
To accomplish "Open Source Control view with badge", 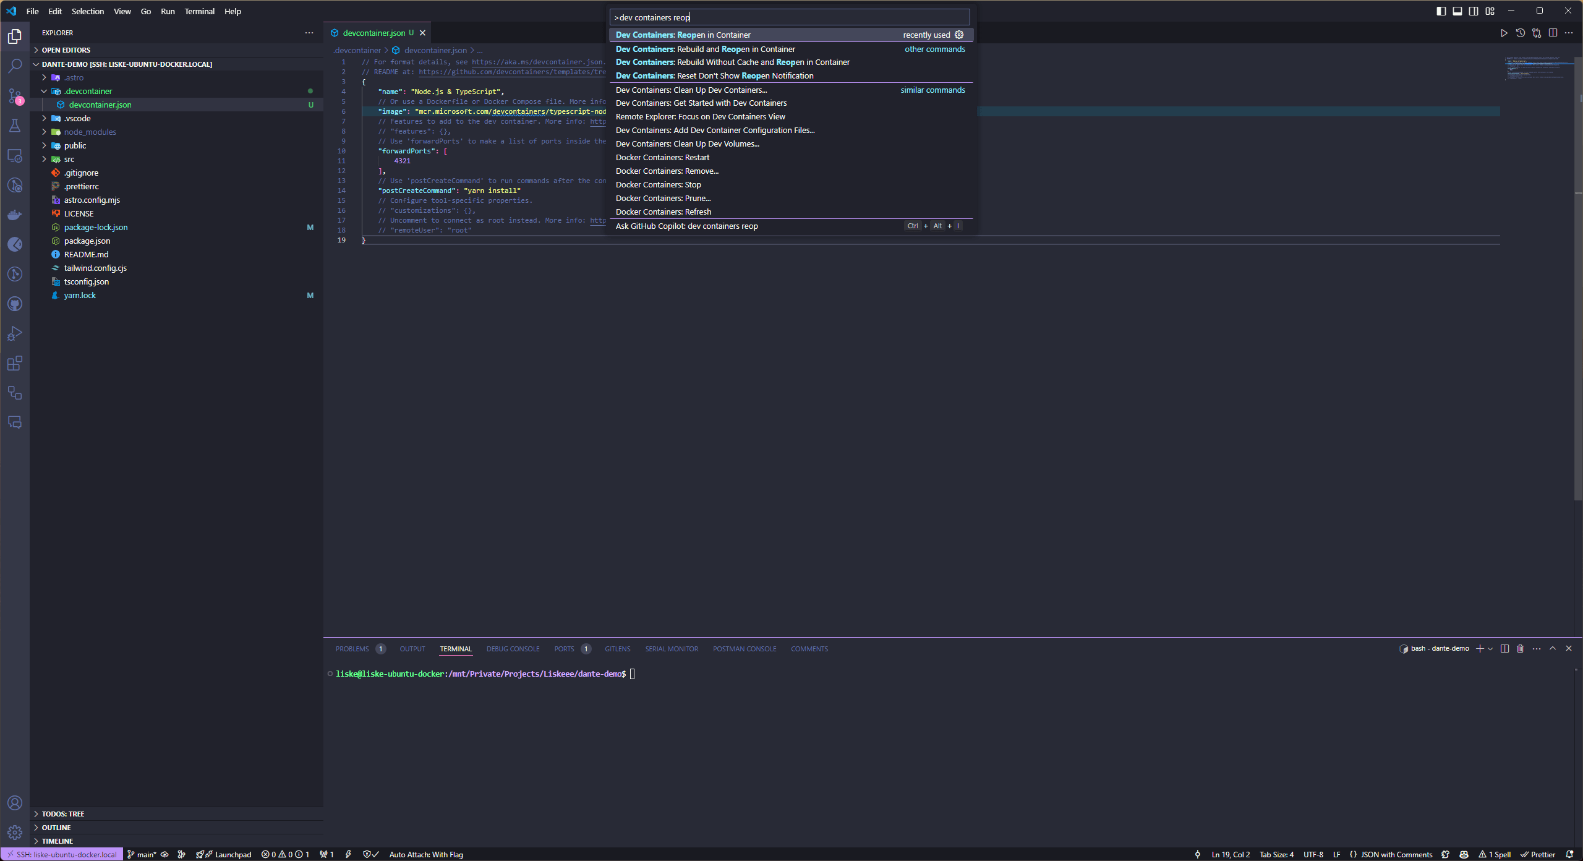I will (15, 96).
